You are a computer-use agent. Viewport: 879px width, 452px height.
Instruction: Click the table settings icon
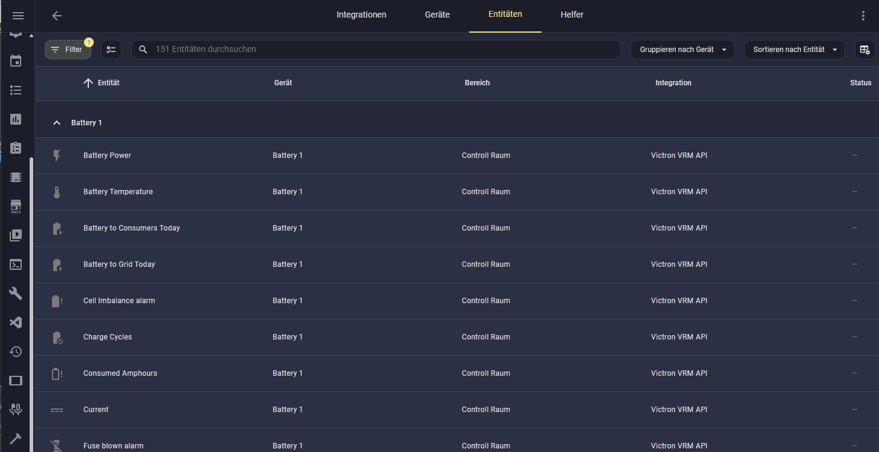(x=864, y=50)
